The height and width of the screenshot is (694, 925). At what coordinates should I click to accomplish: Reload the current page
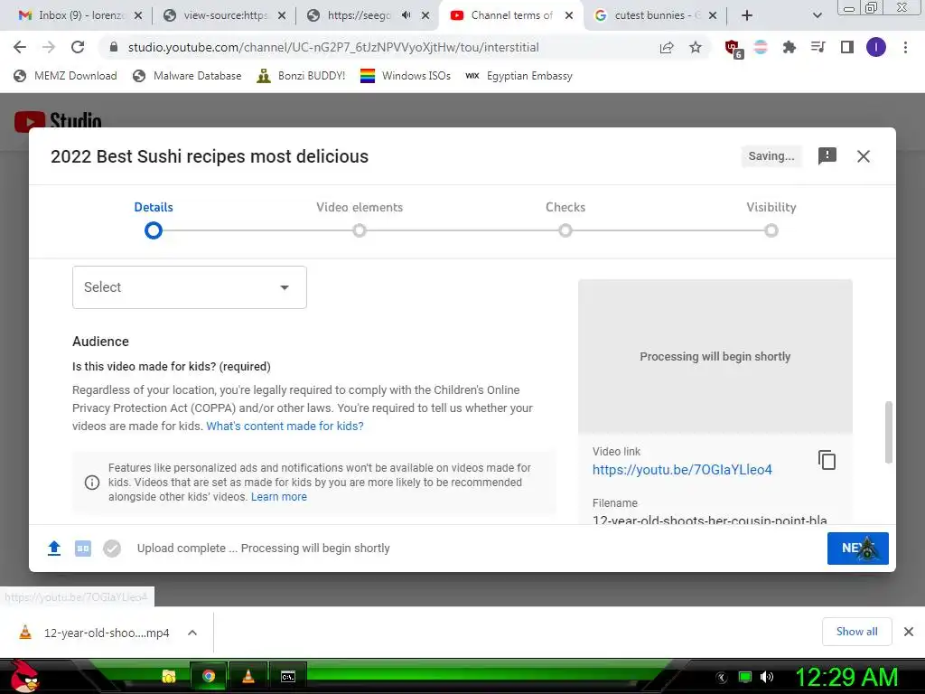tap(78, 47)
